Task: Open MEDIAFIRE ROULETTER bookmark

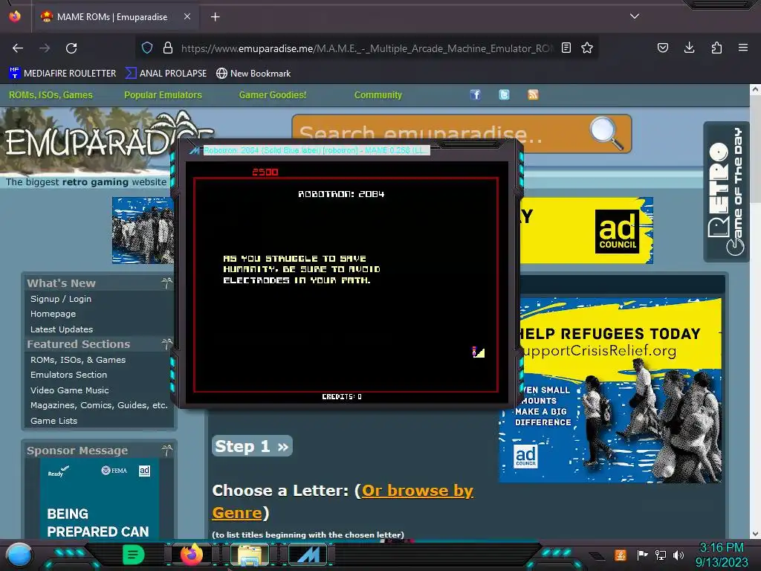Action: [x=62, y=74]
